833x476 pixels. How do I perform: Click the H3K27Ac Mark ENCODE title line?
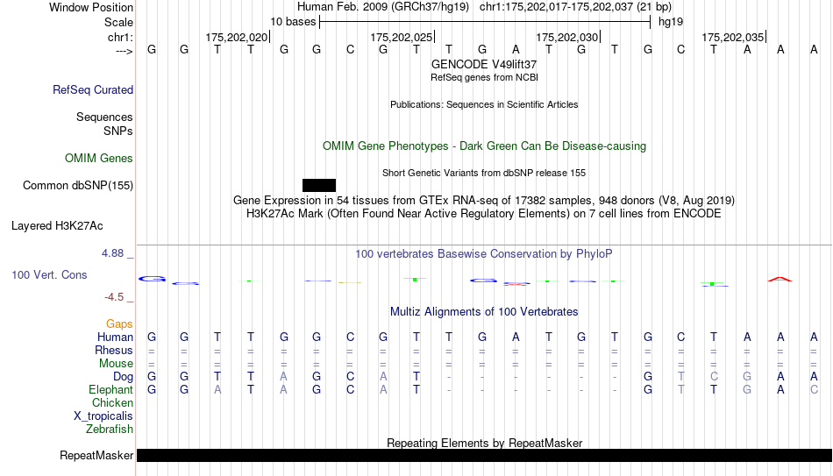click(484, 214)
